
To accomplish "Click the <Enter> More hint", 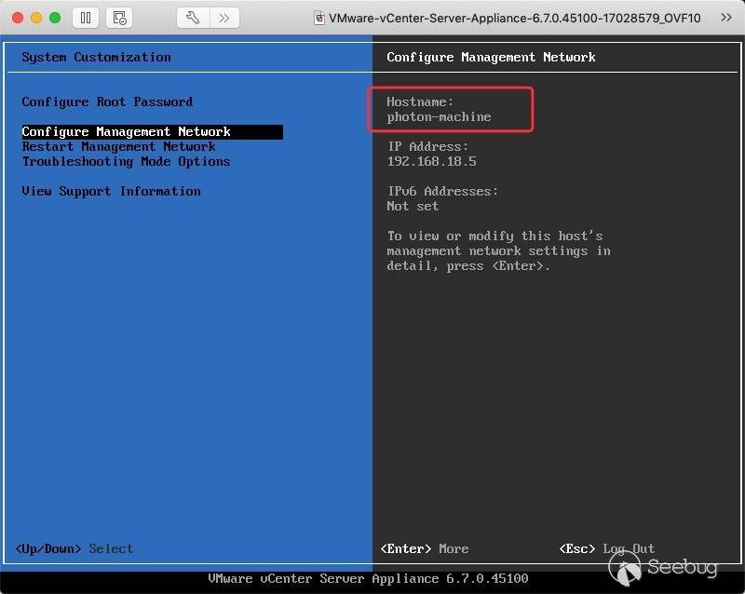I will (x=425, y=549).
